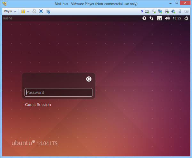This screenshot has width=192, height=158.
Task: Enter full screen mode
Action: click(x=41, y=11)
